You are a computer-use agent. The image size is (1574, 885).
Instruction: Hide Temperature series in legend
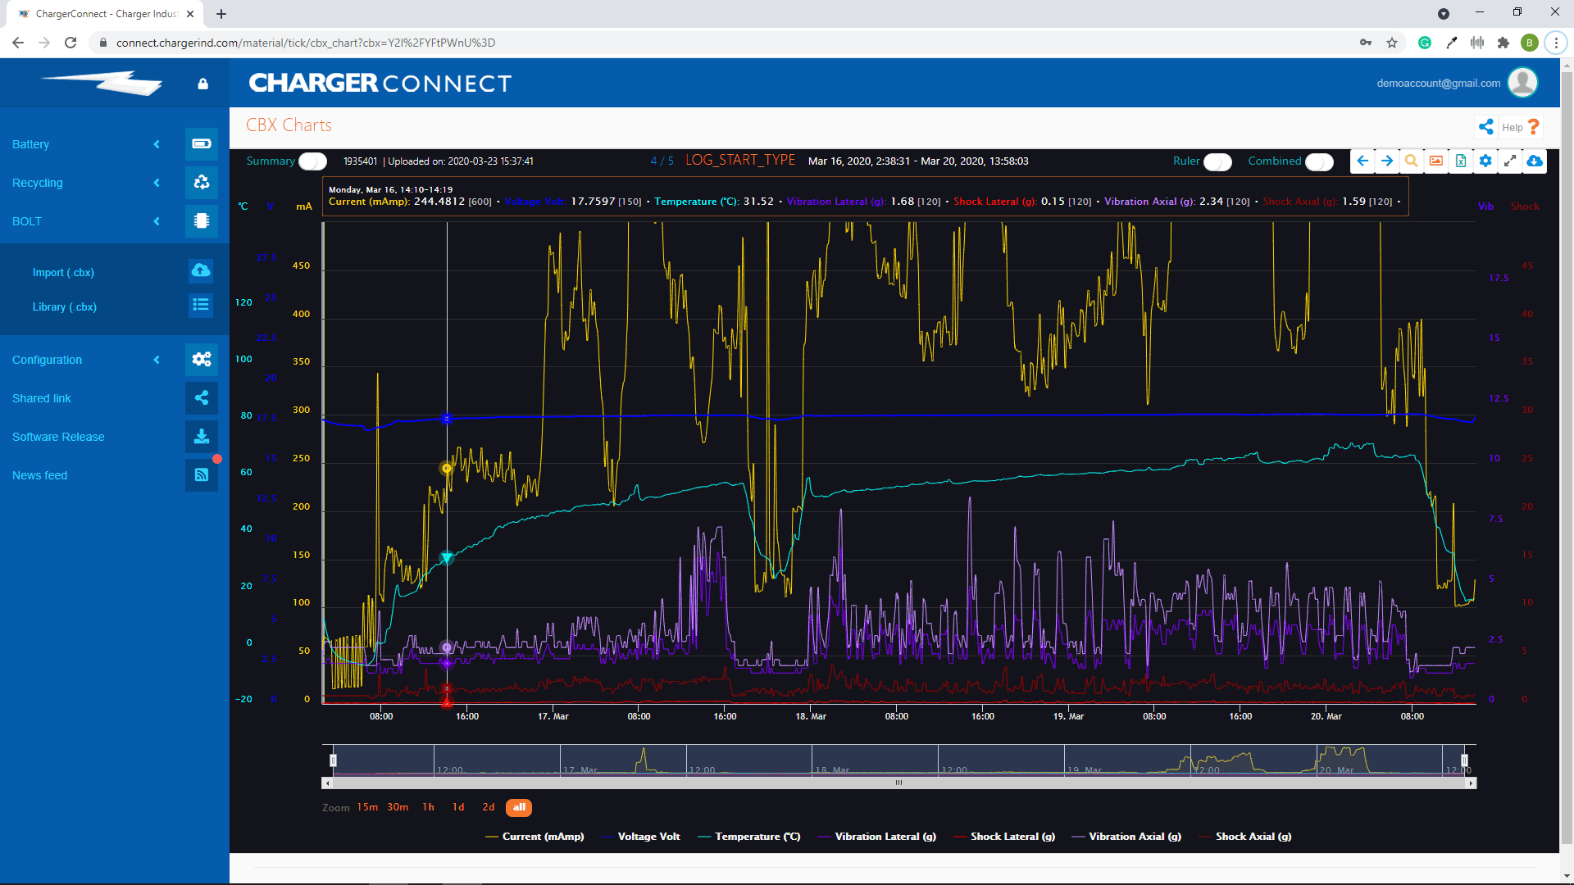pos(757,837)
